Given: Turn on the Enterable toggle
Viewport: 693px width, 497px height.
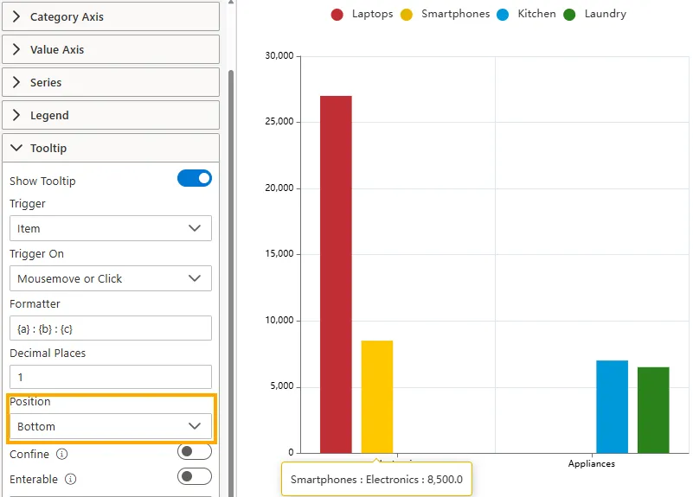Looking at the screenshot, I should pos(195,477).
